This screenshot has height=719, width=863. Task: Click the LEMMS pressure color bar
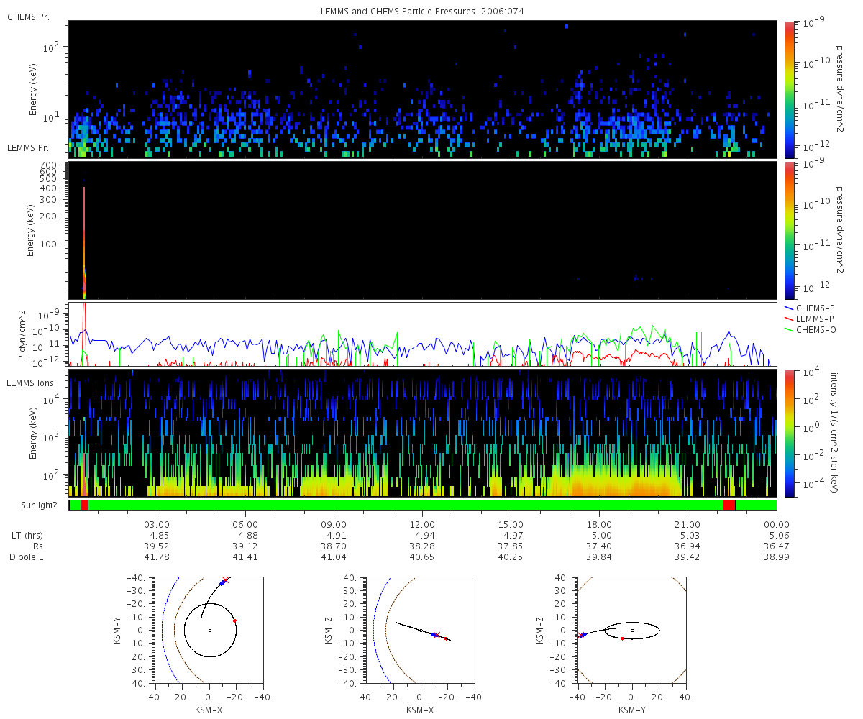[790, 230]
